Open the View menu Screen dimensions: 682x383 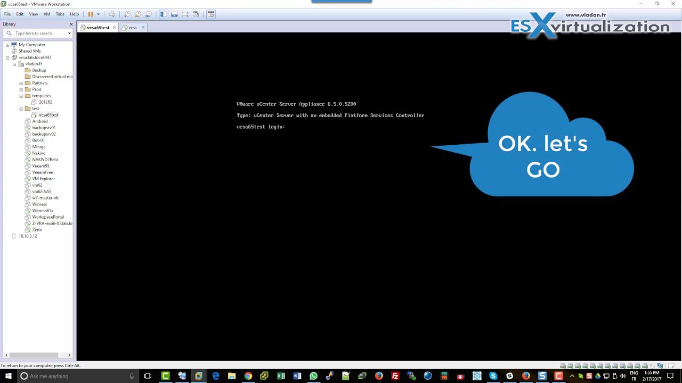(x=33, y=14)
